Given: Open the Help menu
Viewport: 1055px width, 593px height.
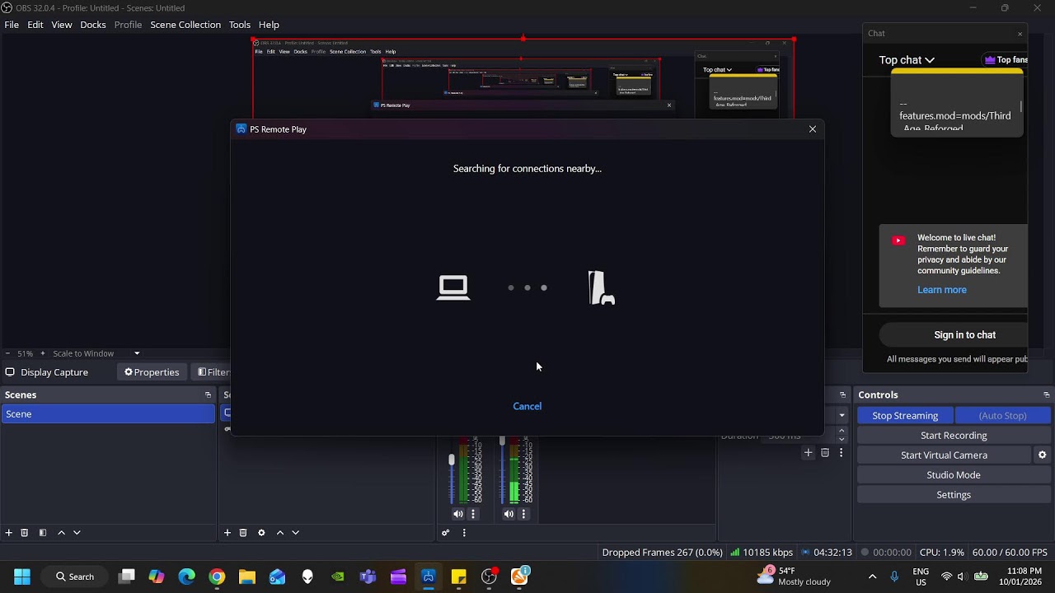Looking at the screenshot, I should pyautogui.click(x=269, y=25).
